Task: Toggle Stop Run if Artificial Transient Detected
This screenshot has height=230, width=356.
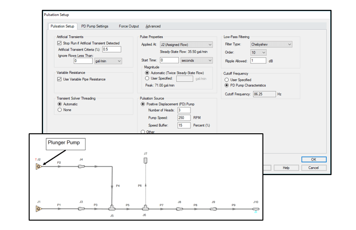Action: [59, 43]
